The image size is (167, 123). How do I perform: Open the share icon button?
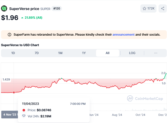point(163,8)
